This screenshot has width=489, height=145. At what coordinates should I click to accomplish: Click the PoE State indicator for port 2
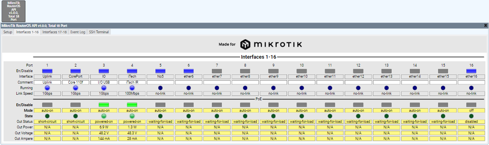pos(76,116)
